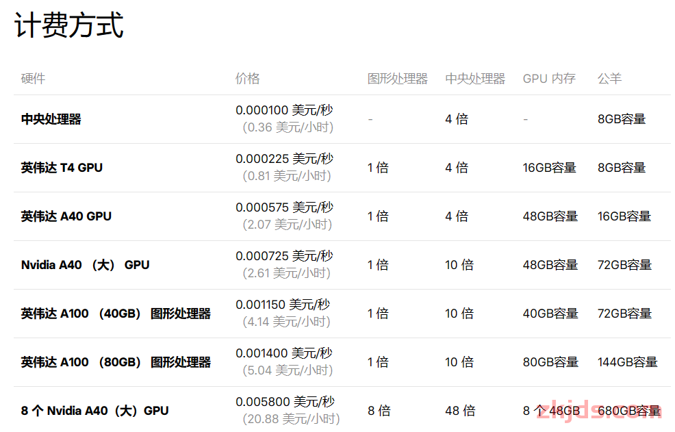Click the 计费方式 page heading
Viewport: 675px width, 432px height.
[x=69, y=25]
